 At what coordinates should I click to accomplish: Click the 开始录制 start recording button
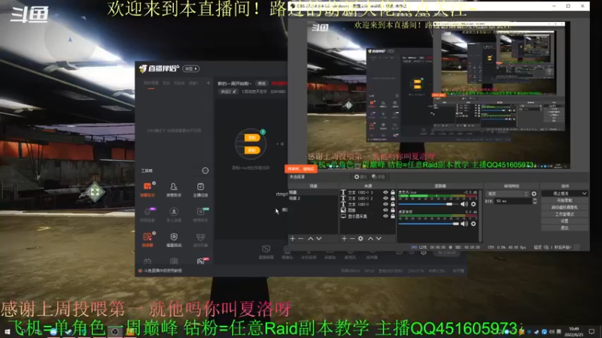click(x=564, y=201)
